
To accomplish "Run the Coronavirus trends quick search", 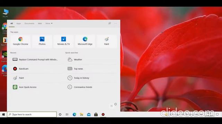I will [x=91, y=87].
